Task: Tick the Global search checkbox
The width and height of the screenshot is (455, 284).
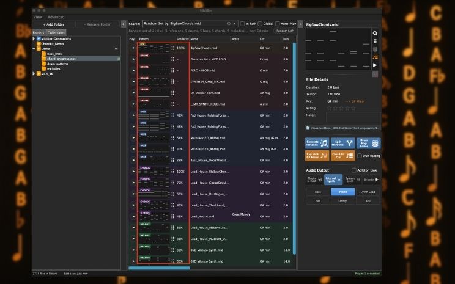Action: [261, 23]
